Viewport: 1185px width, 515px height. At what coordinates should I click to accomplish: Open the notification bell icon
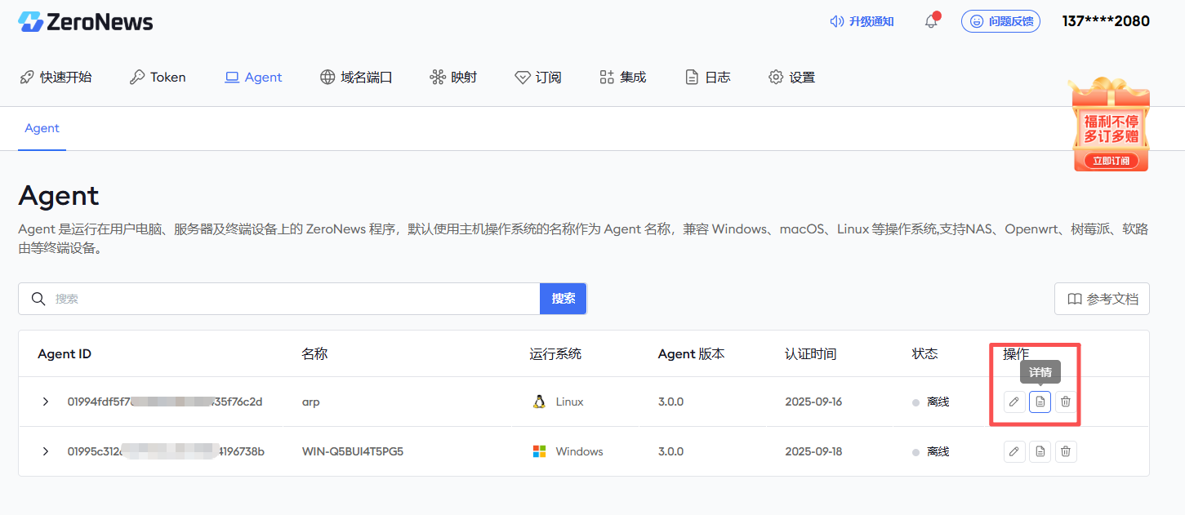click(x=931, y=21)
